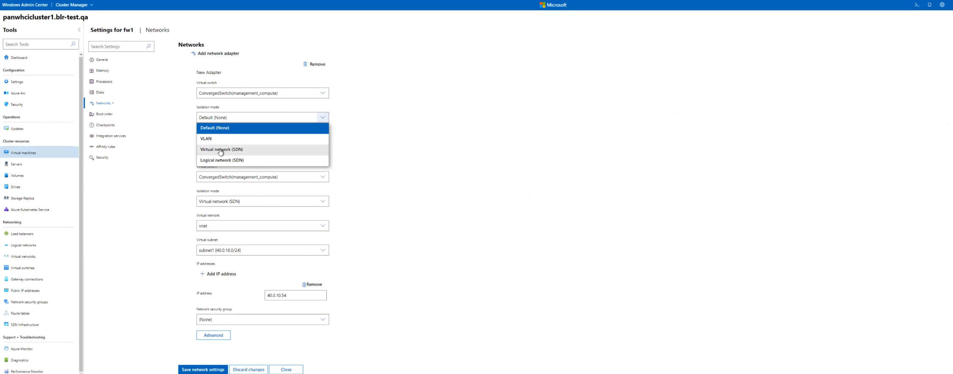Click the Azure Kubernetes Service icon

(6, 210)
